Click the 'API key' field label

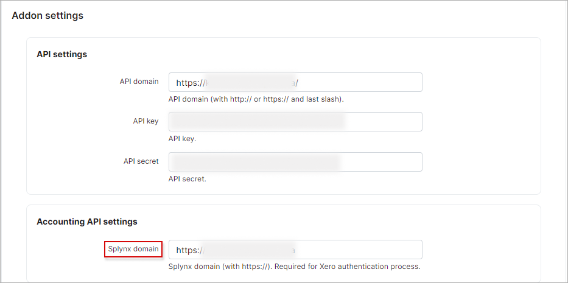[x=146, y=121]
